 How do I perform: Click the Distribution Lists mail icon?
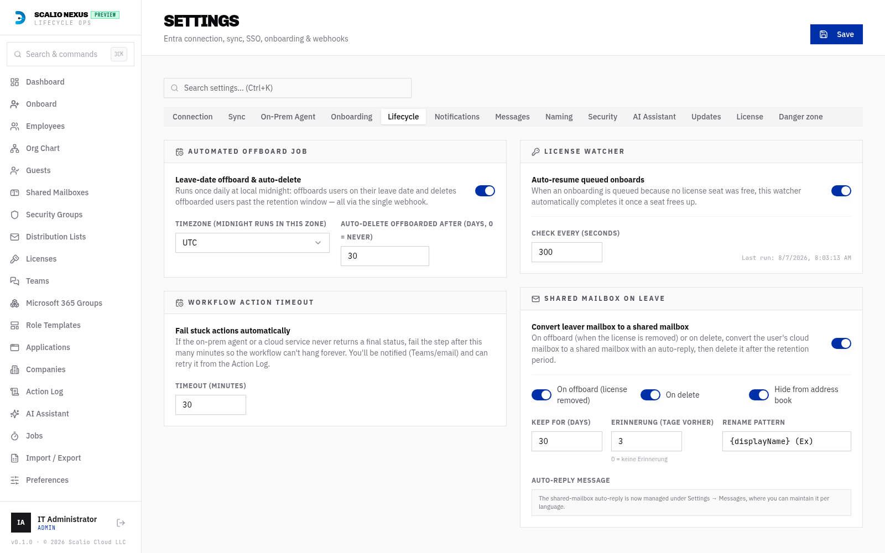coord(15,237)
